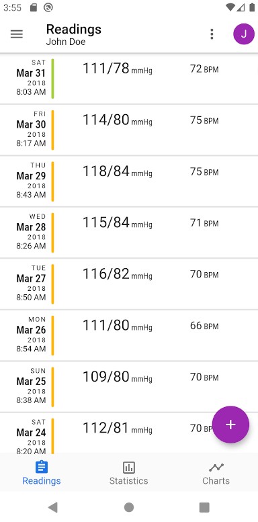Open the three-dot overflow menu

212,34
